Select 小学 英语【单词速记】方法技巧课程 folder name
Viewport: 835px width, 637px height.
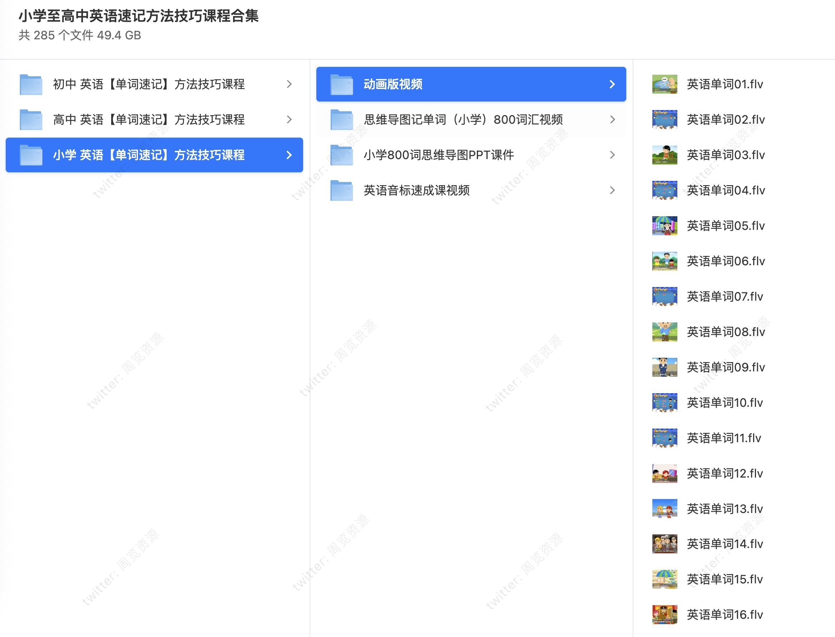point(149,155)
